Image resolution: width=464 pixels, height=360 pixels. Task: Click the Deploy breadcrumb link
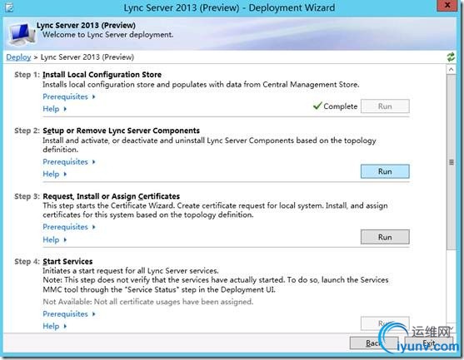18,57
